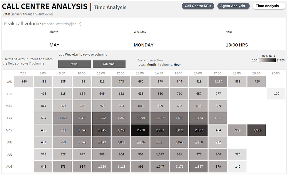This screenshot has height=175, width=288.
Task: Click the rows selector button for Weekday
Action: (x=74, y=64)
